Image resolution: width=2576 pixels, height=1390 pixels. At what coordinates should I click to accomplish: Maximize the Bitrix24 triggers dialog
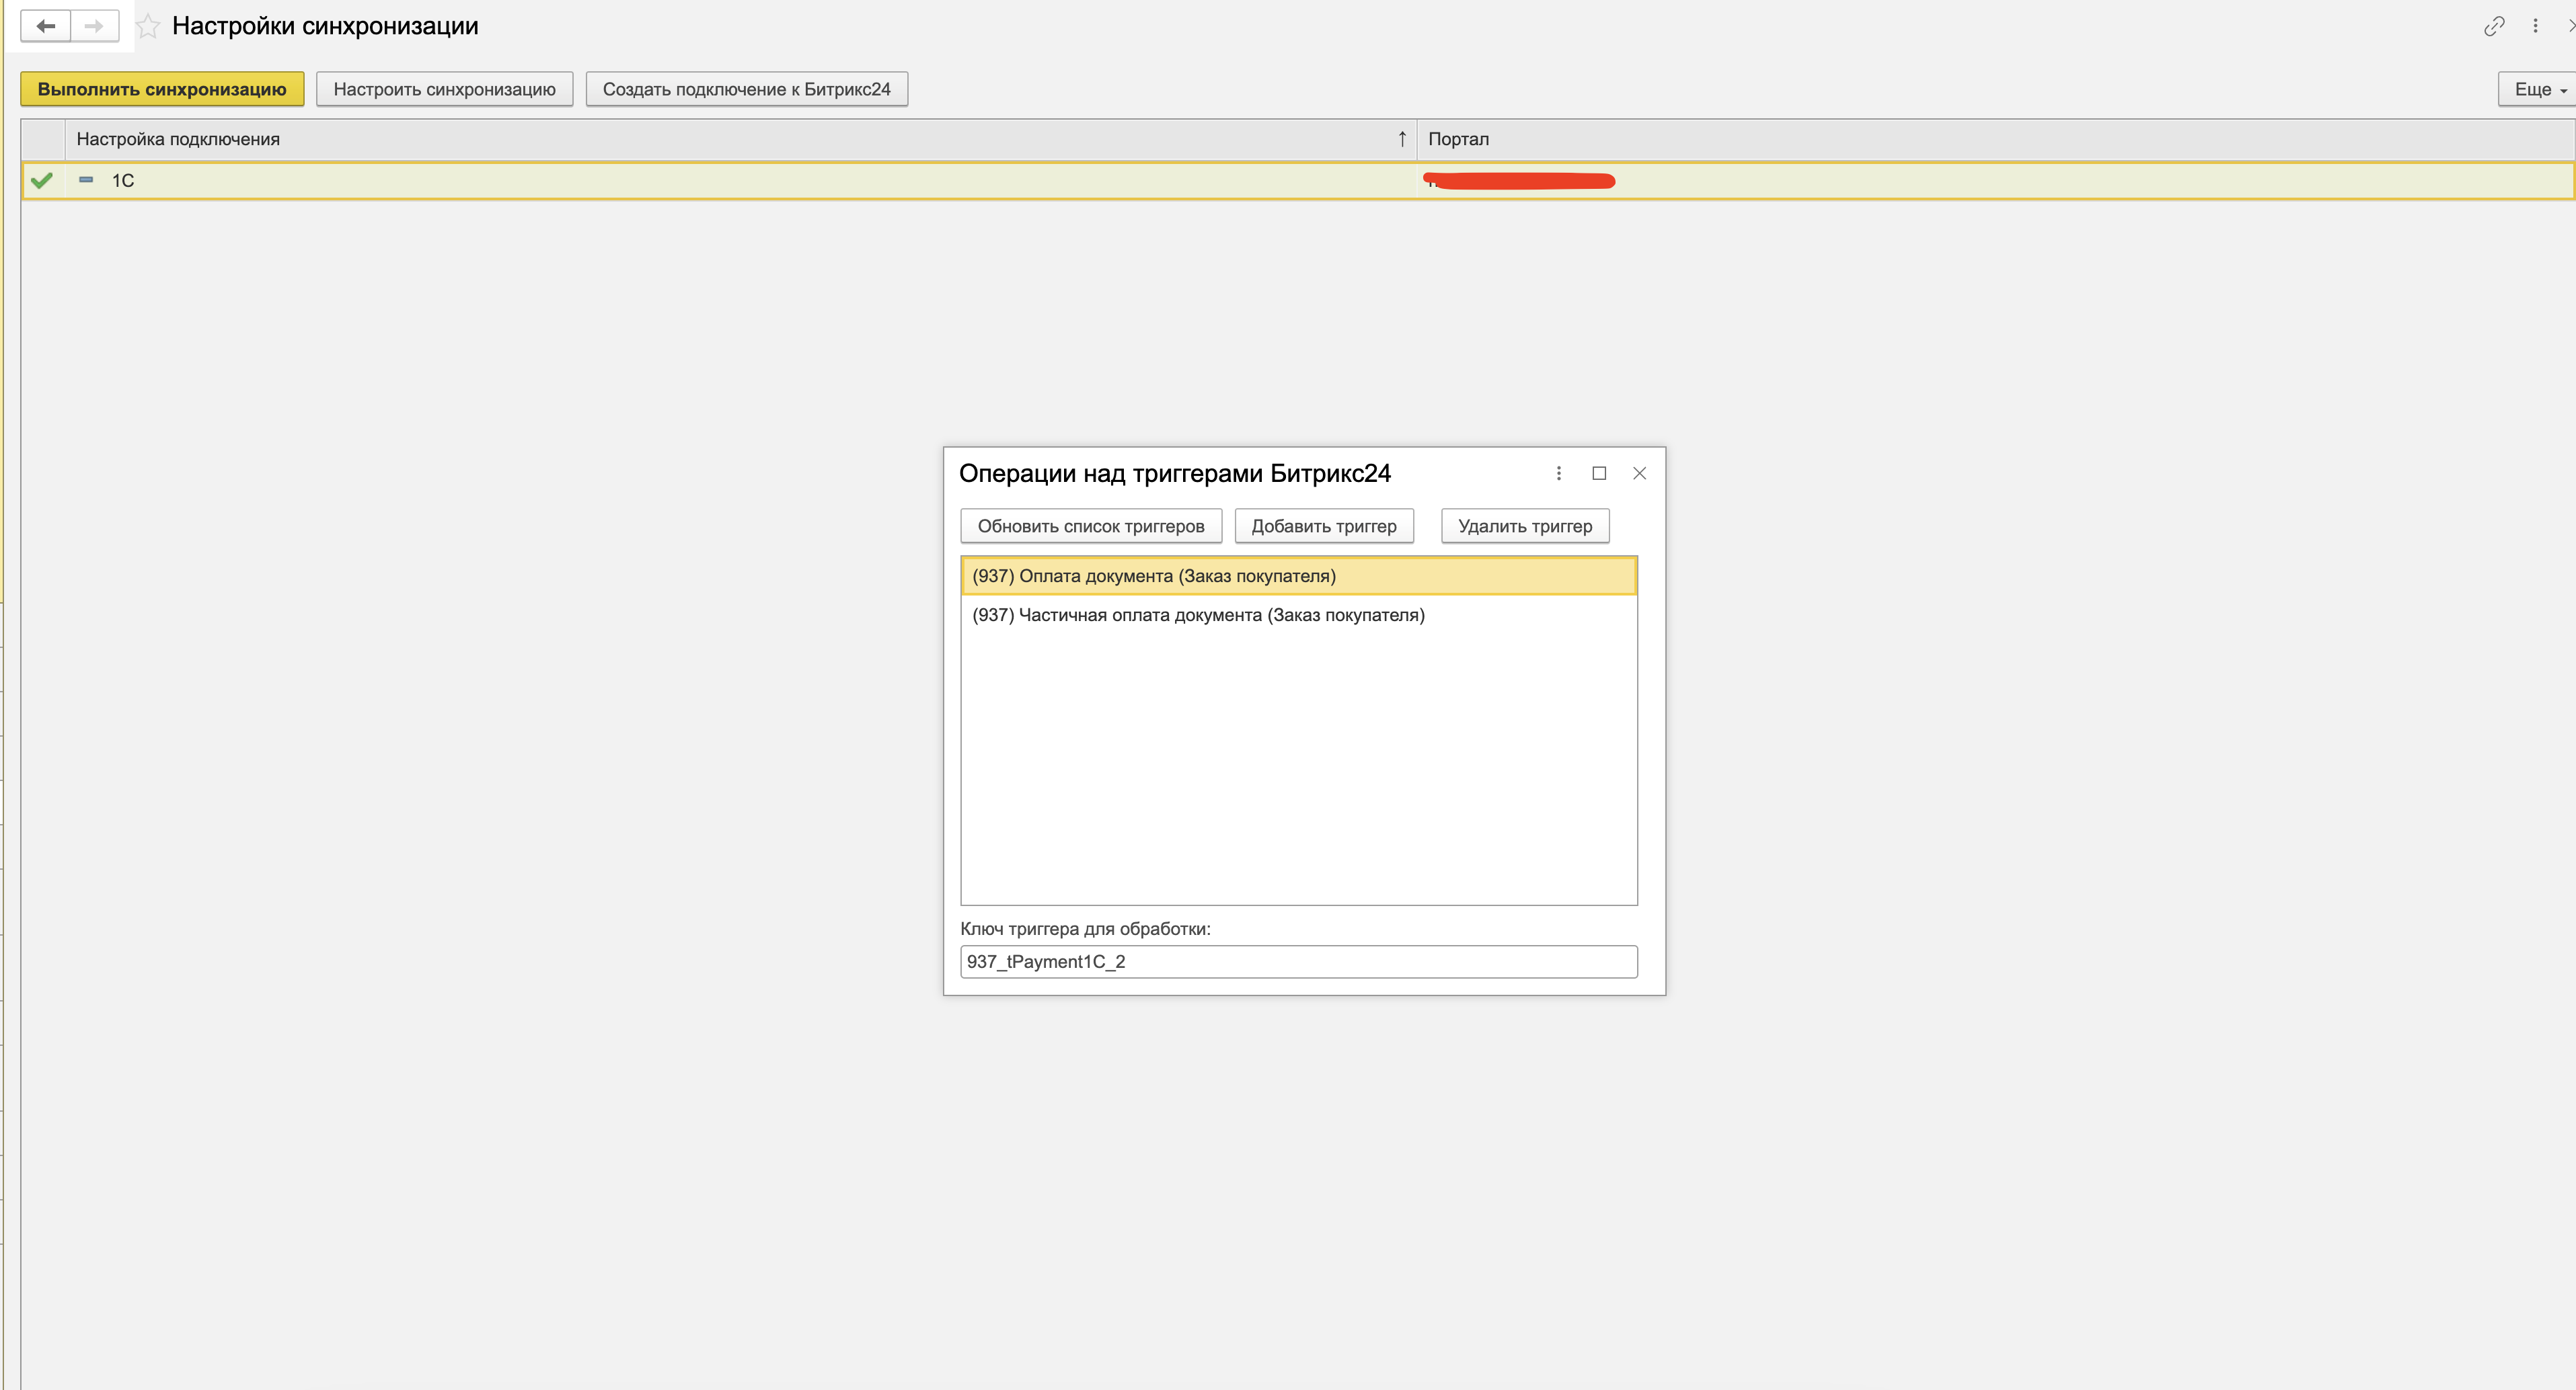point(1599,473)
